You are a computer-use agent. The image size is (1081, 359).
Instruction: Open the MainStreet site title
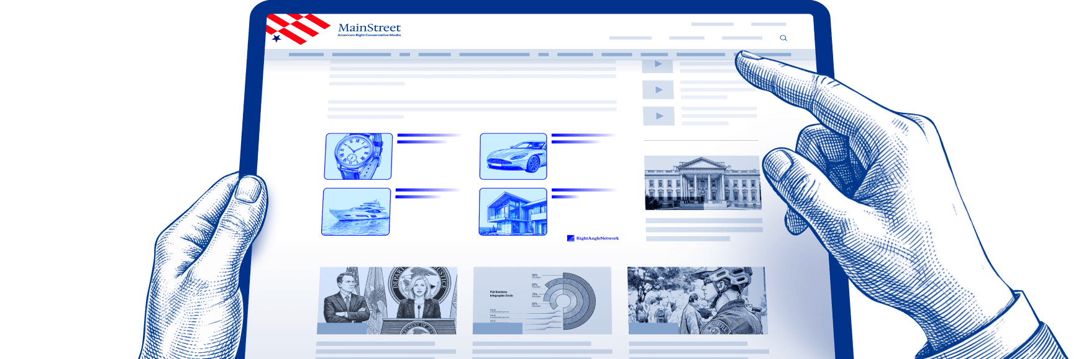[369, 27]
